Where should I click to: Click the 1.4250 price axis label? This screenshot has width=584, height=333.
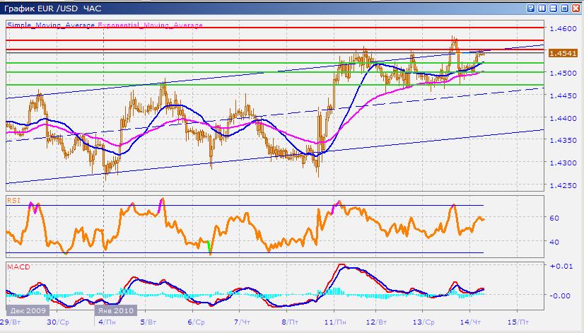click(x=563, y=185)
